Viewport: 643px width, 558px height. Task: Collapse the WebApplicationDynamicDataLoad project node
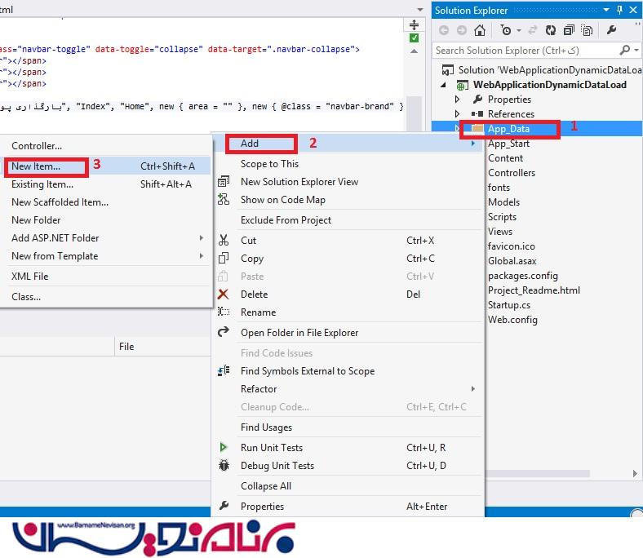444,85
